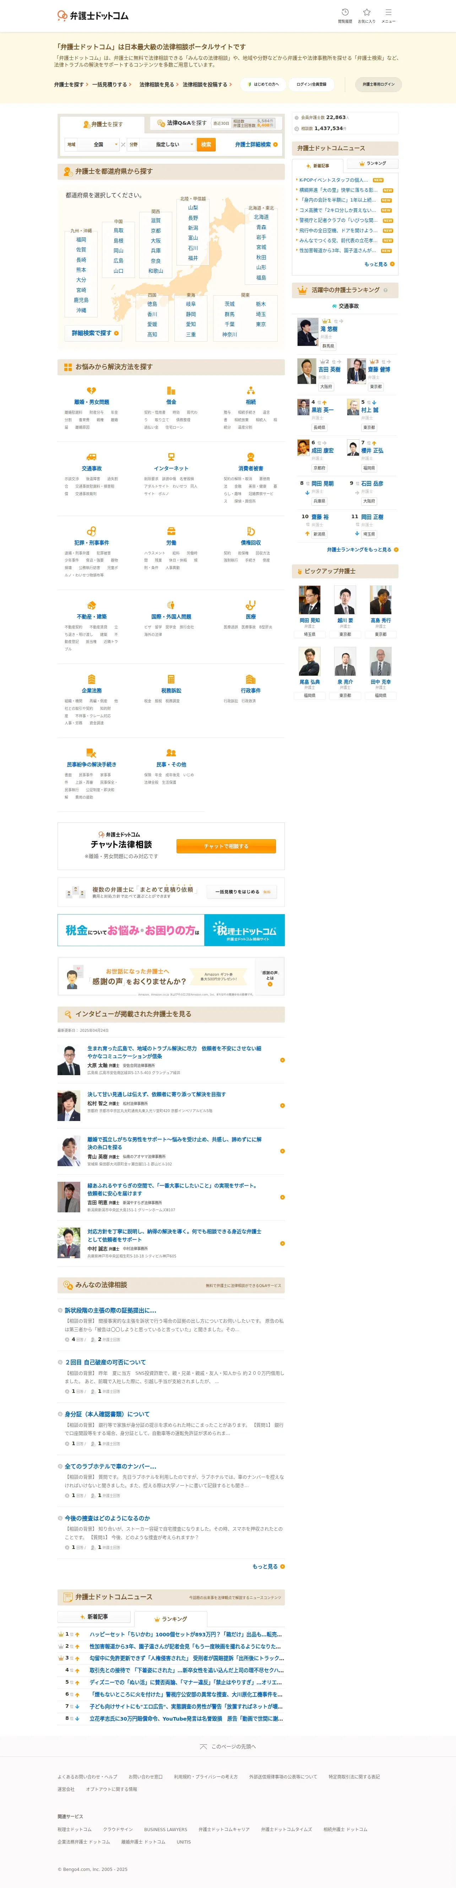
Task: Expand the 法律相談を見る header menu
Action: click(159, 84)
